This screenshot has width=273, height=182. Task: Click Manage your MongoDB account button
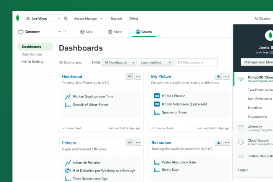coord(257,62)
